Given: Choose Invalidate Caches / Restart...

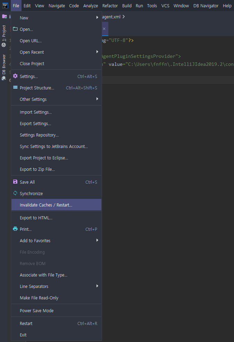Looking at the screenshot, I should (56, 205).
